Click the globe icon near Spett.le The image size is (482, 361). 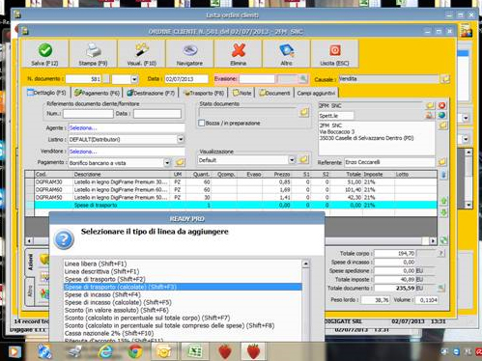click(x=441, y=115)
